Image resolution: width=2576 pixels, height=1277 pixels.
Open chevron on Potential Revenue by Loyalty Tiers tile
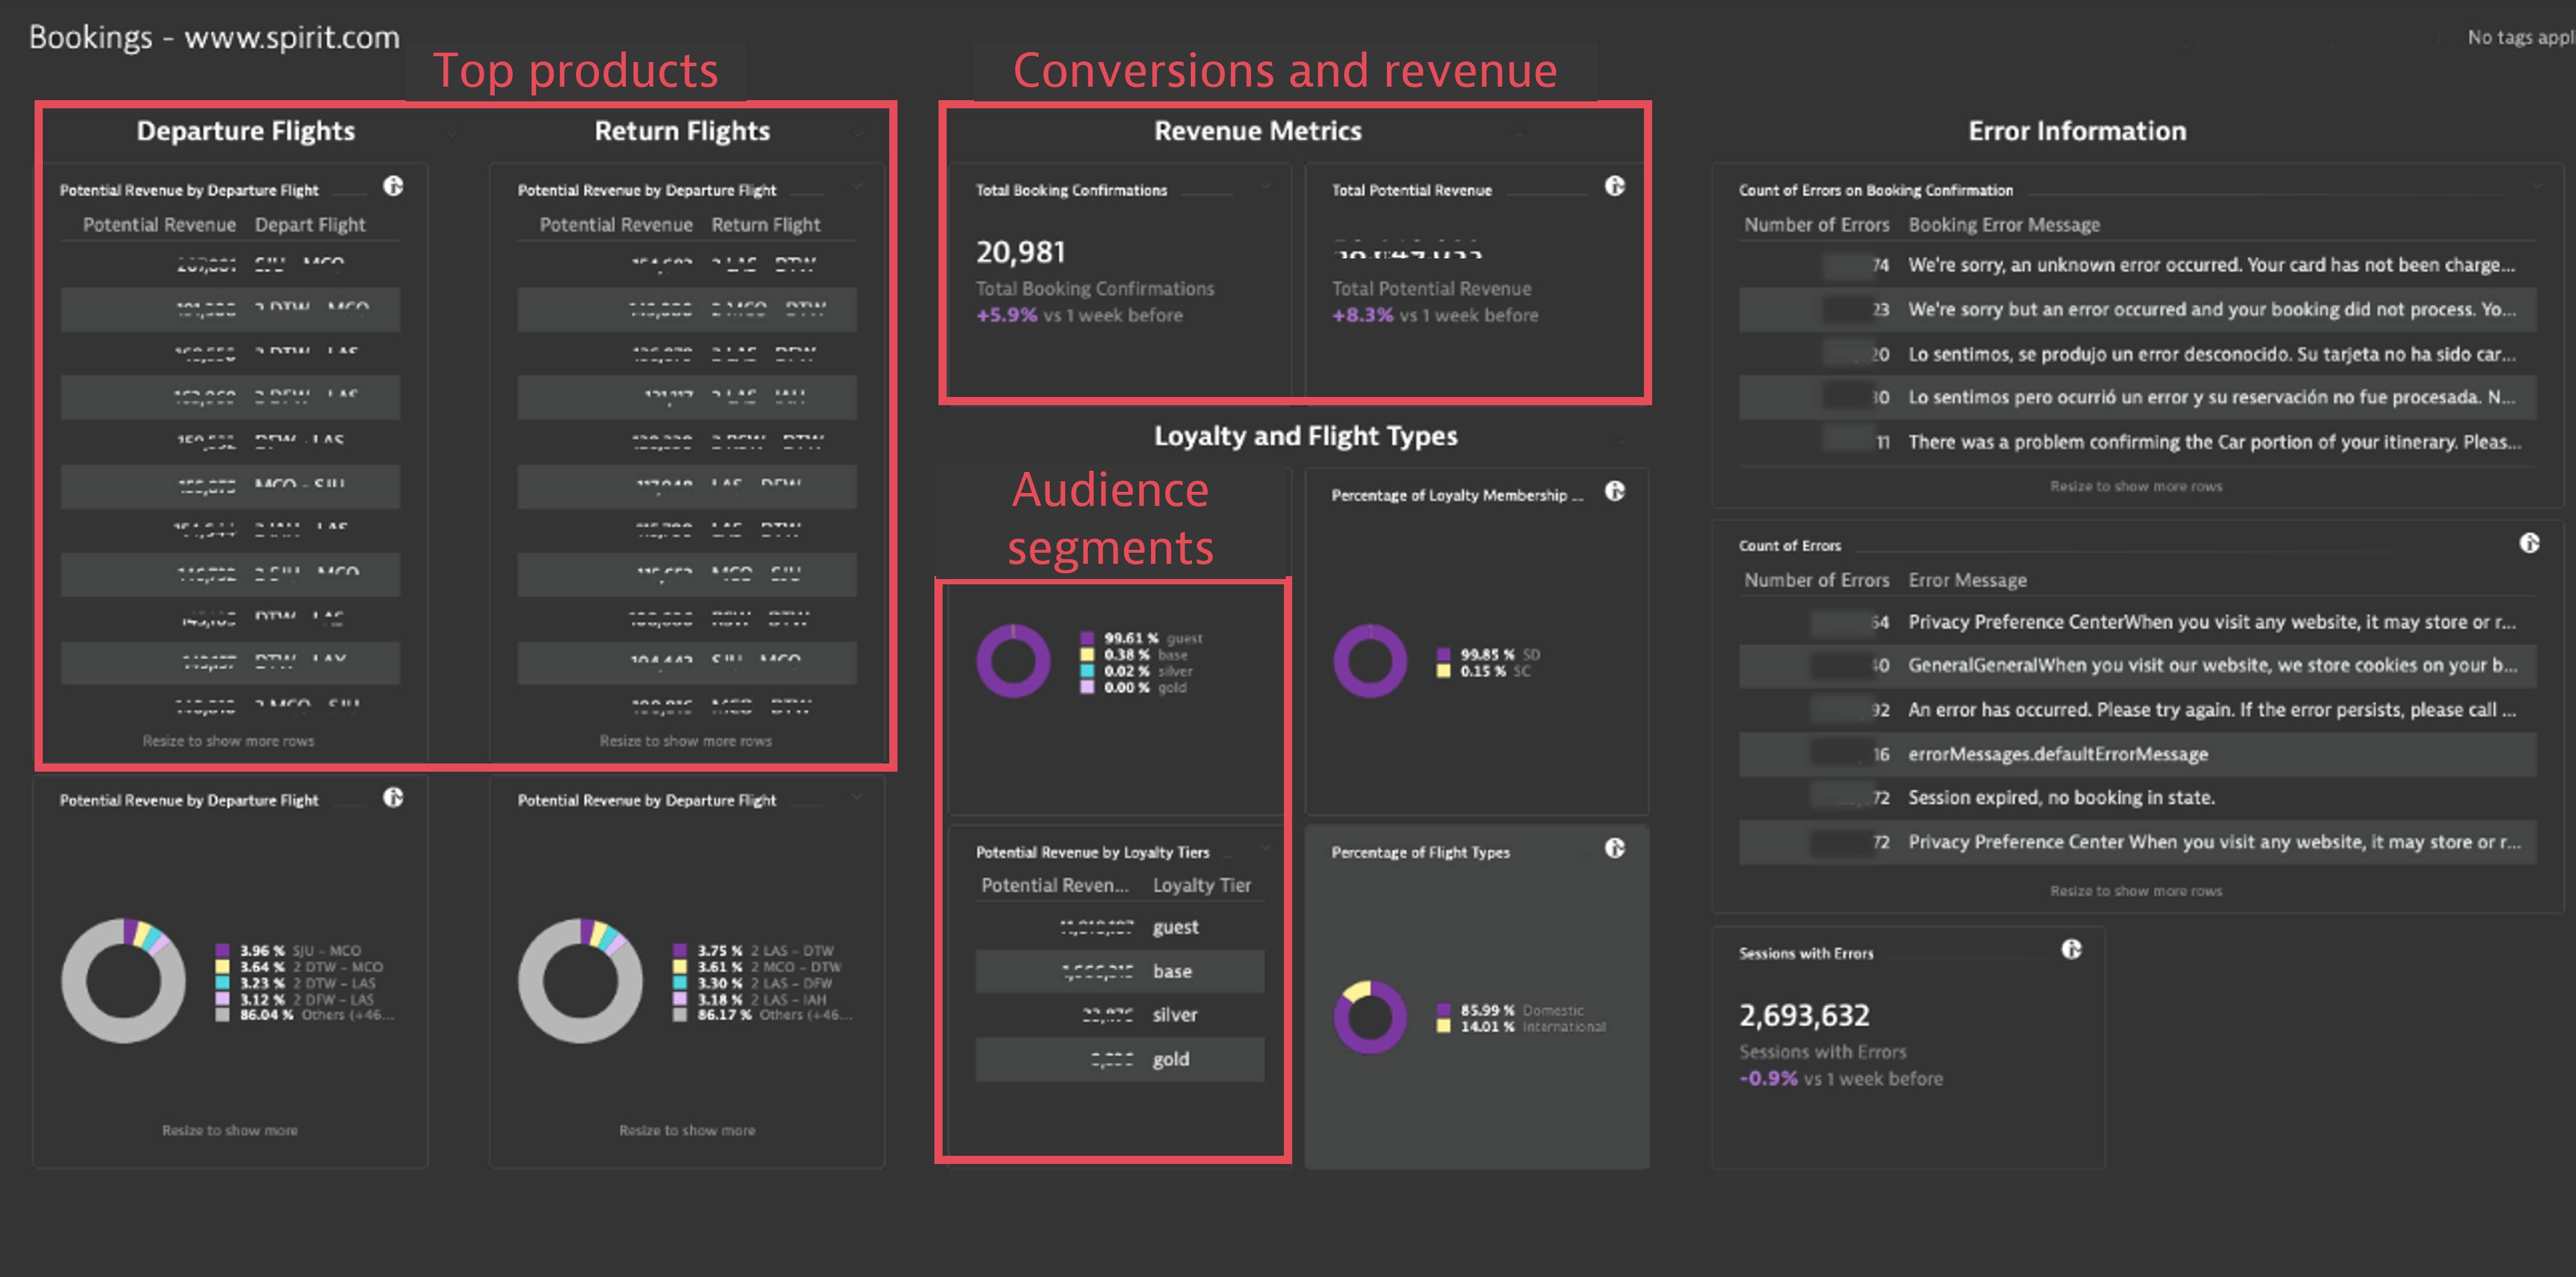[x=1265, y=849]
